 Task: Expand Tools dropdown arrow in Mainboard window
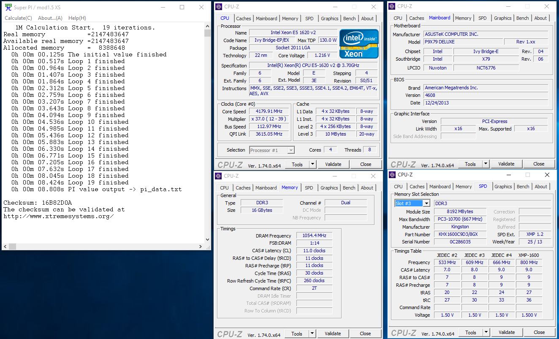[x=486, y=164]
